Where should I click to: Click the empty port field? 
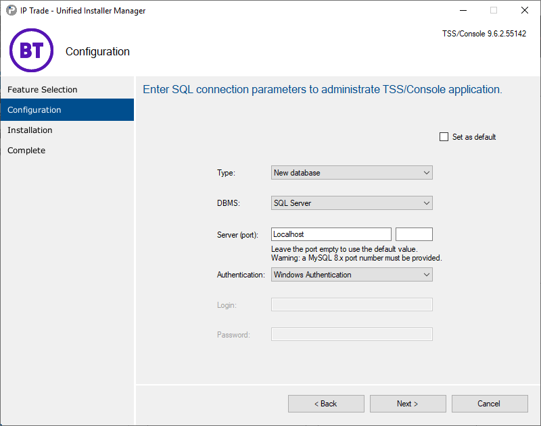coord(414,234)
